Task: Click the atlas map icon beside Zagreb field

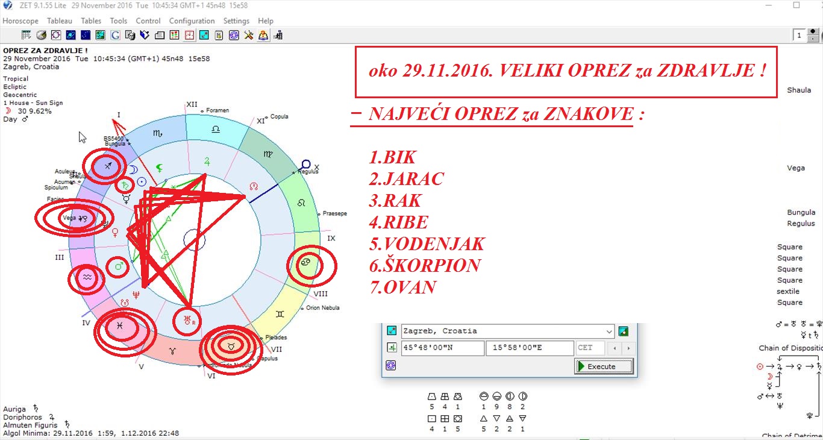Action: tap(624, 331)
